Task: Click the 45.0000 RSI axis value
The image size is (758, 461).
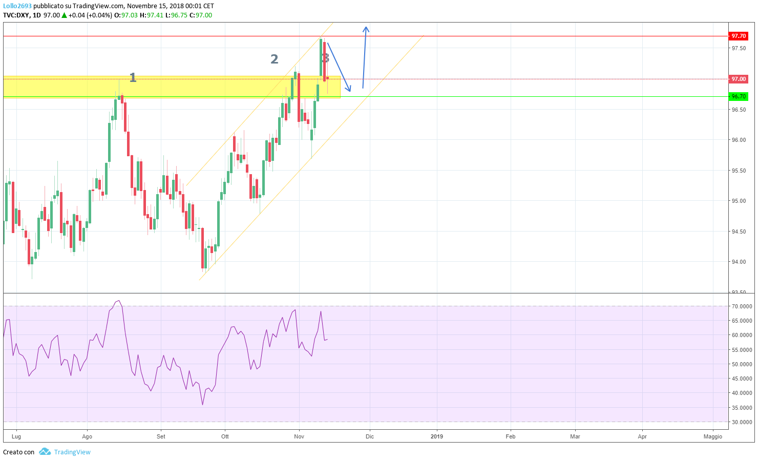Action: [742, 379]
